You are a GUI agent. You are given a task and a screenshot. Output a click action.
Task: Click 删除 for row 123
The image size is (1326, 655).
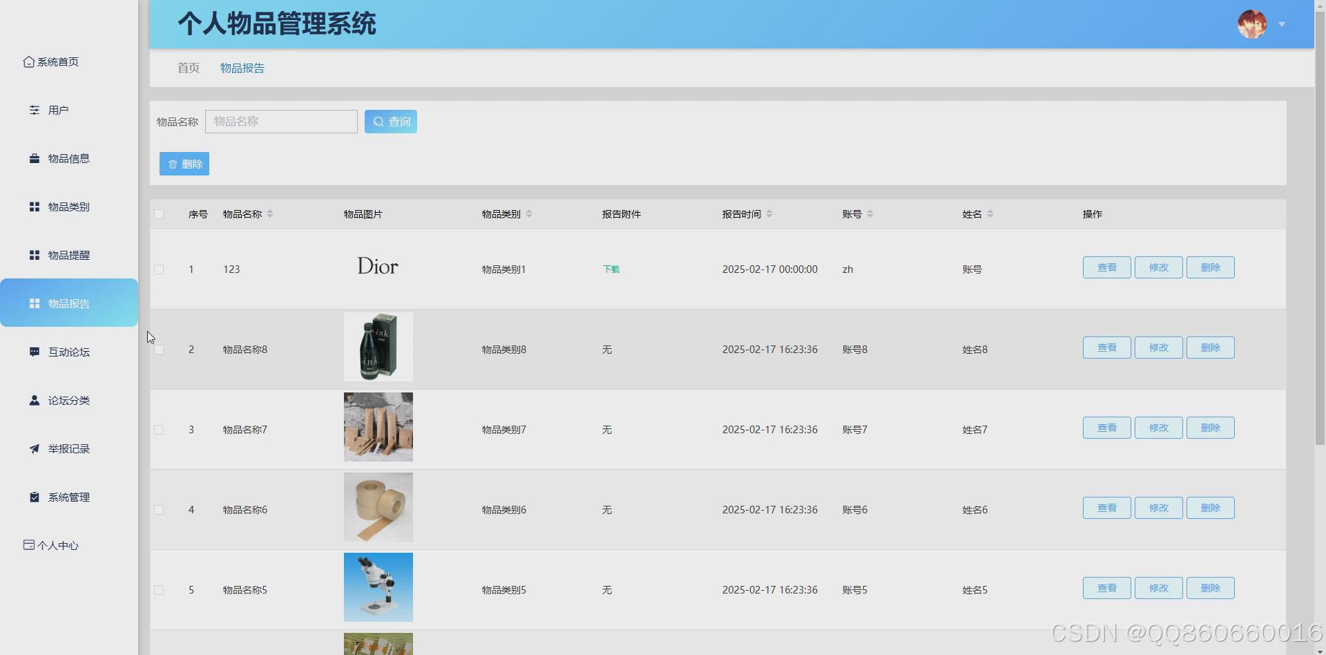(x=1211, y=267)
